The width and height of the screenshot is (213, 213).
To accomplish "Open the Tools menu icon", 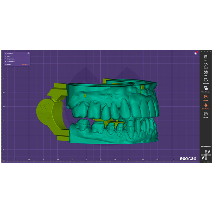I will coord(206,72).
